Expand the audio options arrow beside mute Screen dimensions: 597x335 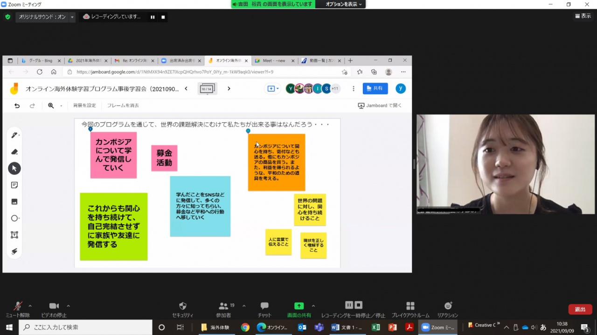click(x=30, y=306)
